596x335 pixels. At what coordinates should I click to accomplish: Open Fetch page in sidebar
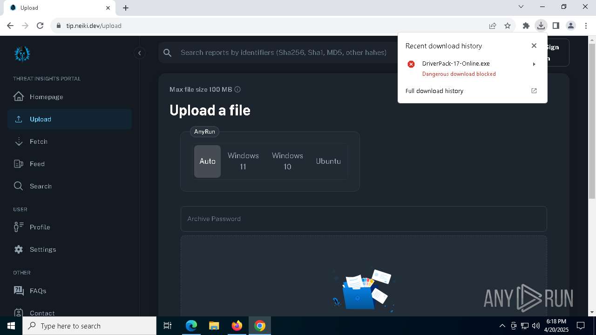(69, 141)
